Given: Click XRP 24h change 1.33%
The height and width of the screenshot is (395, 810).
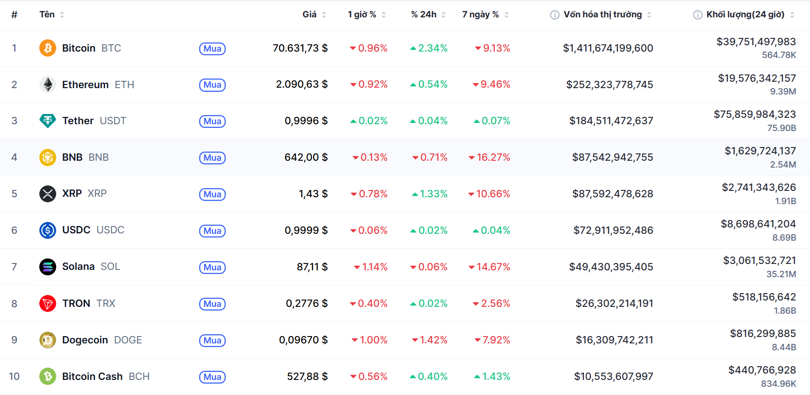Looking at the screenshot, I should tap(430, 194).
